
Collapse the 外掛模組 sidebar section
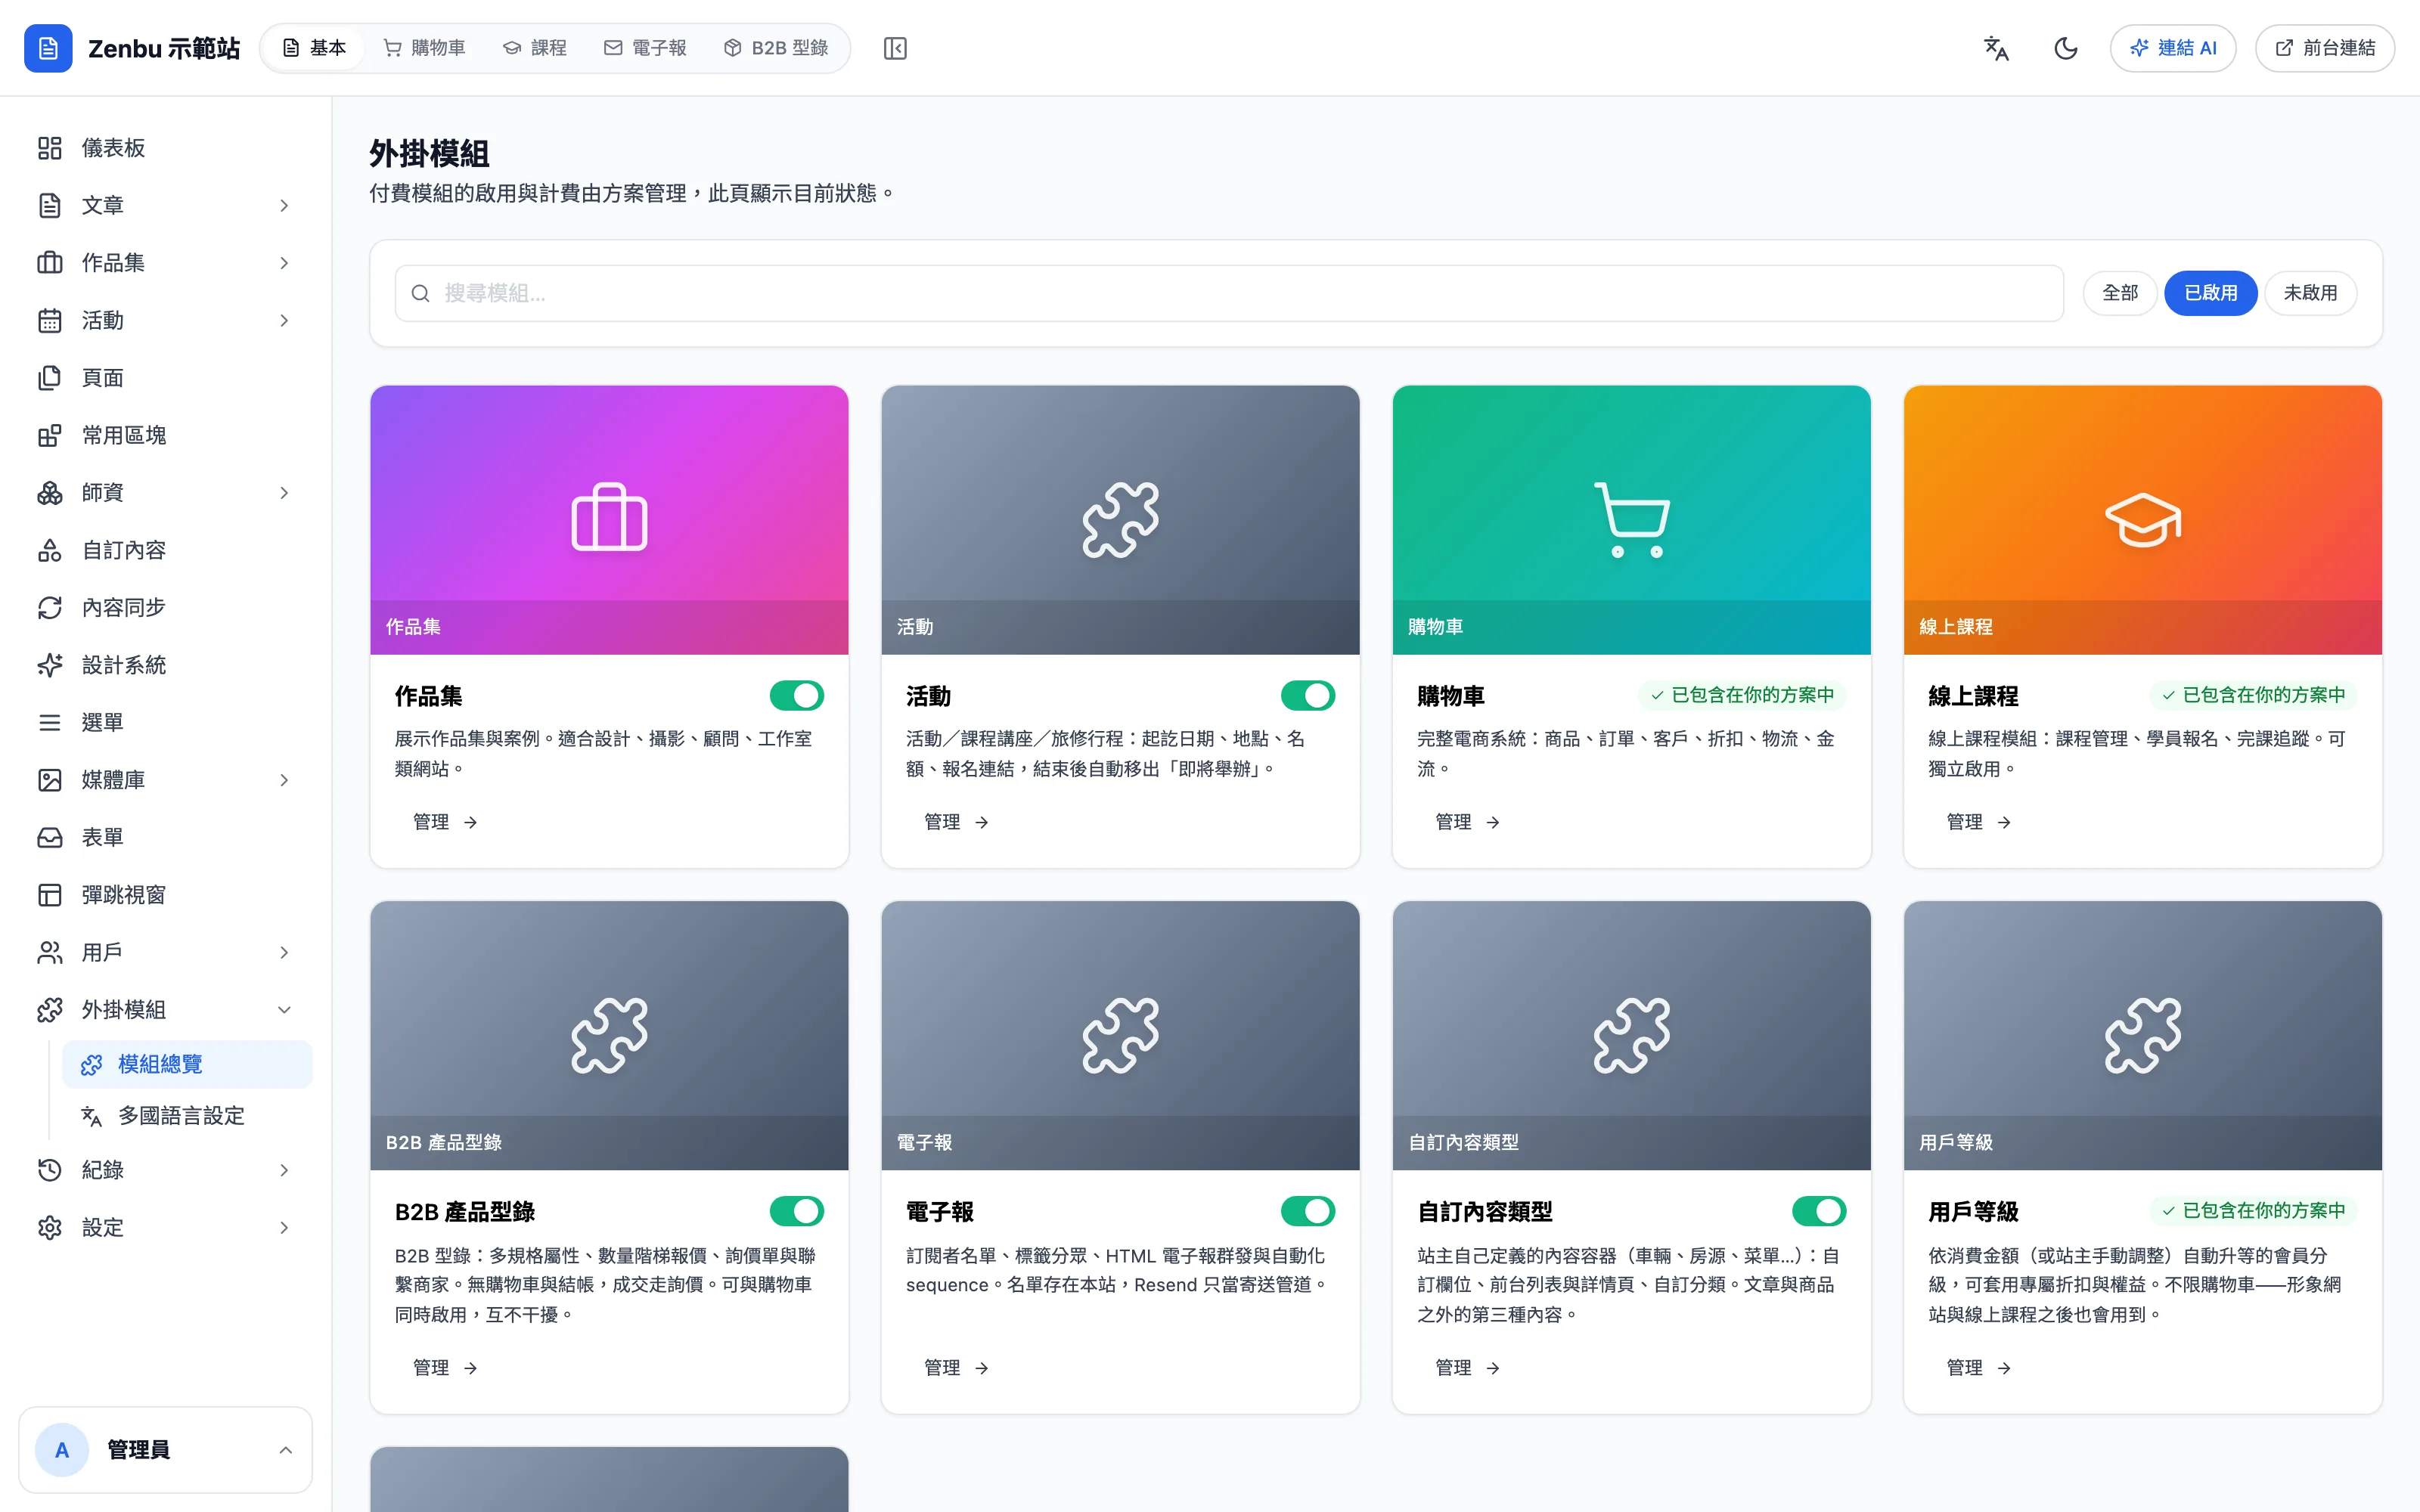[284, 1010]
